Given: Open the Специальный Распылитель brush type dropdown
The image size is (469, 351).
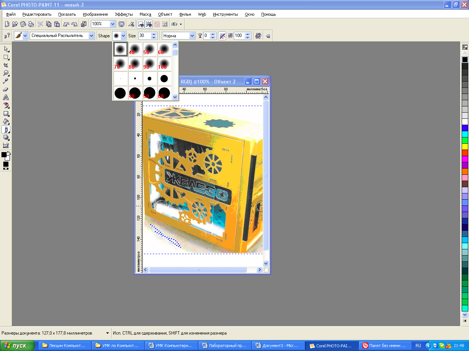Looking at the screenshot, I should point(91,36).
